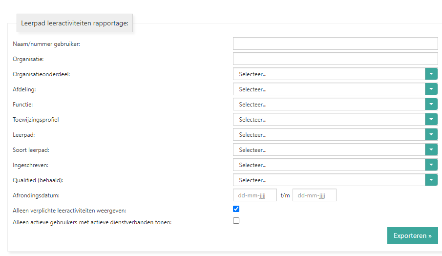
Task: Click the Leerpad leeractiviteiten rapportage header
Action: click(x=75, y=23)
